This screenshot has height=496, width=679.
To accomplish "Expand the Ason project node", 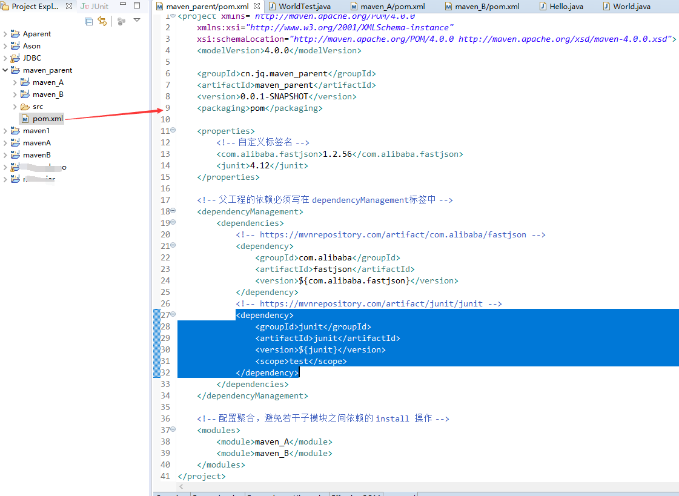I will click(5, 46).
